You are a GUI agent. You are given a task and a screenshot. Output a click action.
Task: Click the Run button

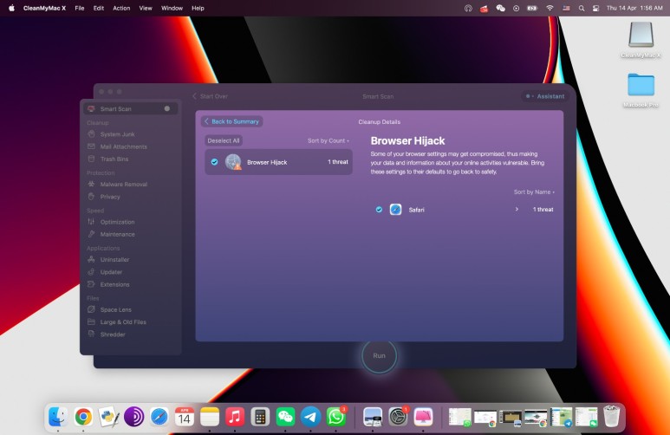[379, 355]
